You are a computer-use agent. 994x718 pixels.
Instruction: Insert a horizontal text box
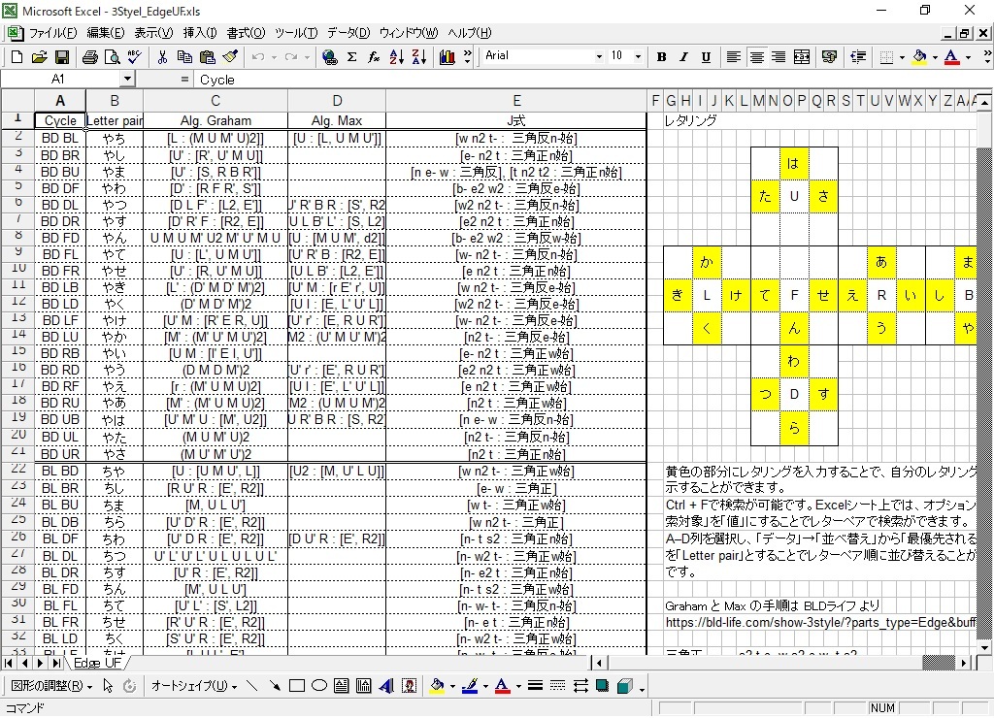[x=341, y=686]
